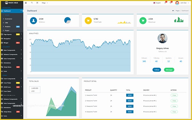This screenshot has height=120, width=192.
Task: Click the Revenue green bar chart
Action: (179, 20)
